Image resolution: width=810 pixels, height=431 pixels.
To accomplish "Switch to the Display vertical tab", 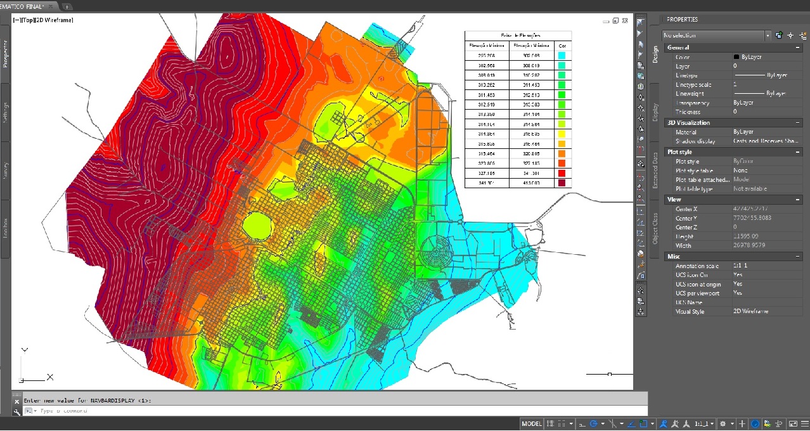I will click(655, 112).
